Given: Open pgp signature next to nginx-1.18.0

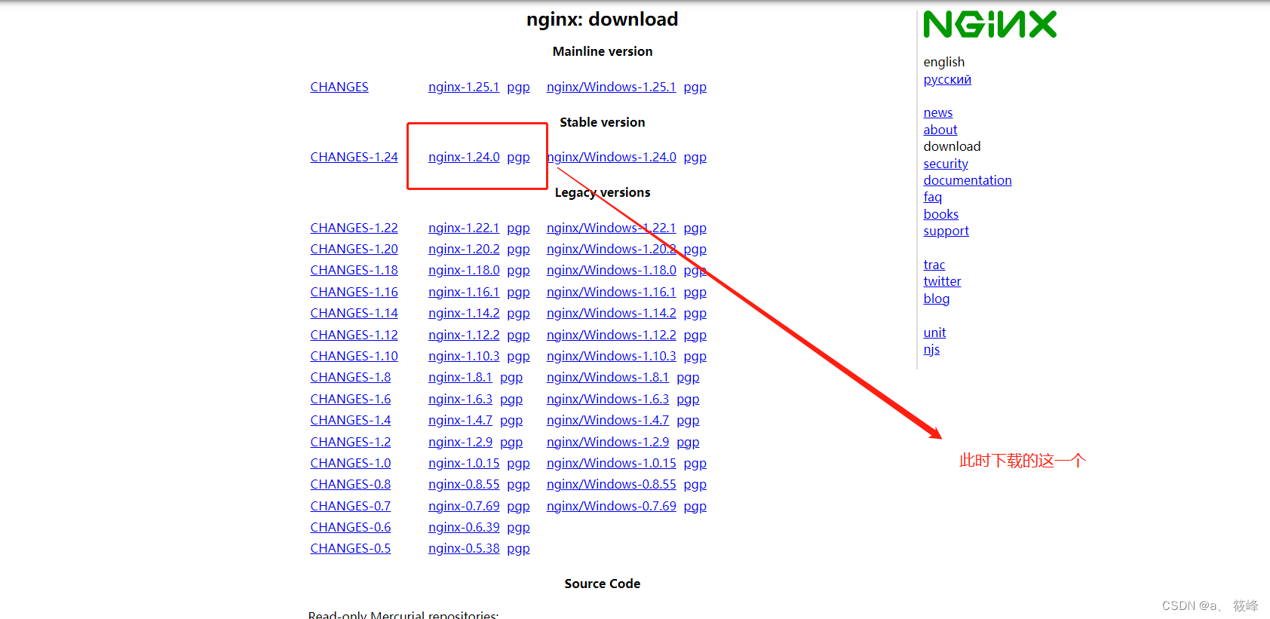Looking at the screenshot, I should [518, 270].
